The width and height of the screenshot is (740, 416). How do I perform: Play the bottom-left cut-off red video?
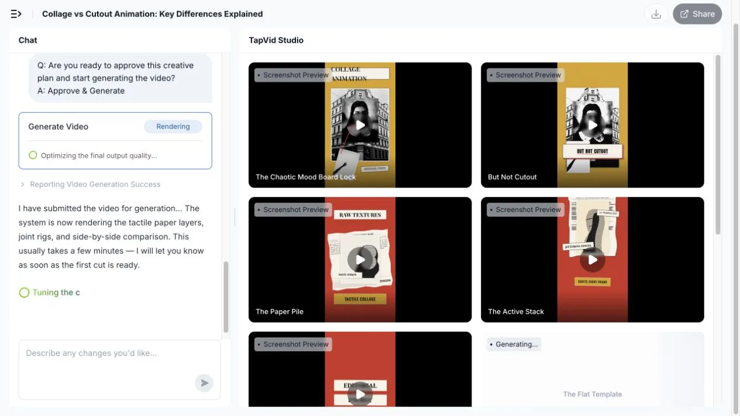pos(360,395)
